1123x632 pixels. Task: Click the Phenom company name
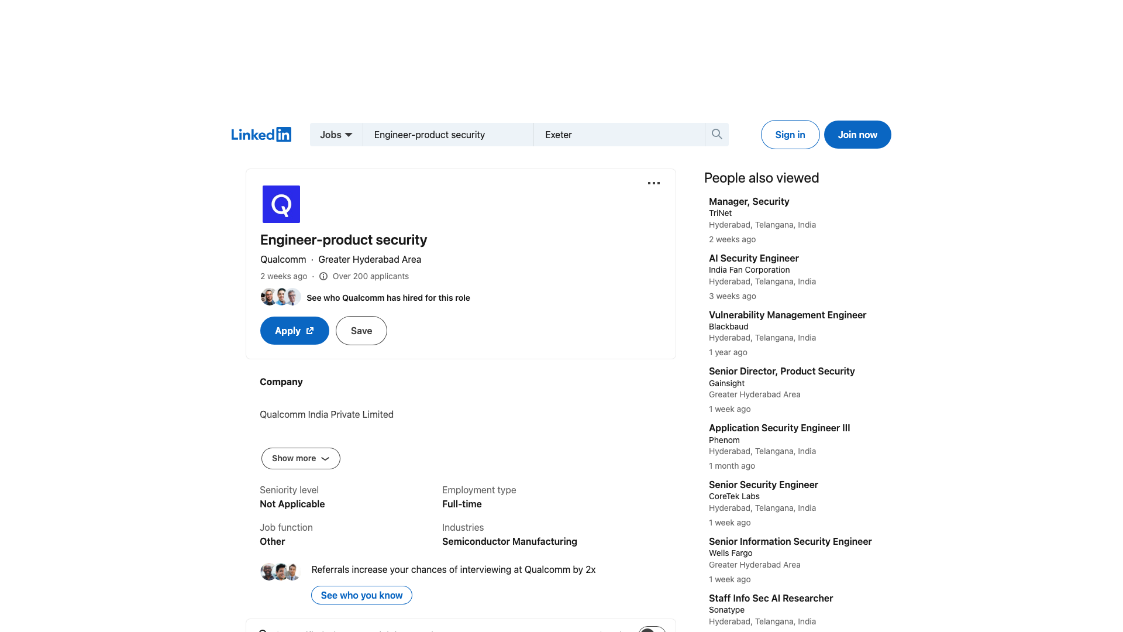coord(724,440)
